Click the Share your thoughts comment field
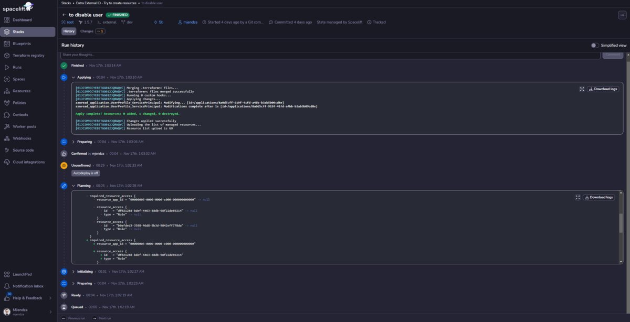Image resolution: width=630 pixels, height=322 pixels. (330, 55)
